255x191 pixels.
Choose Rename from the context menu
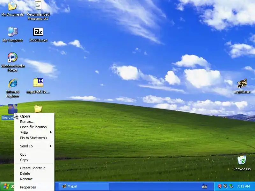[34, 179]
